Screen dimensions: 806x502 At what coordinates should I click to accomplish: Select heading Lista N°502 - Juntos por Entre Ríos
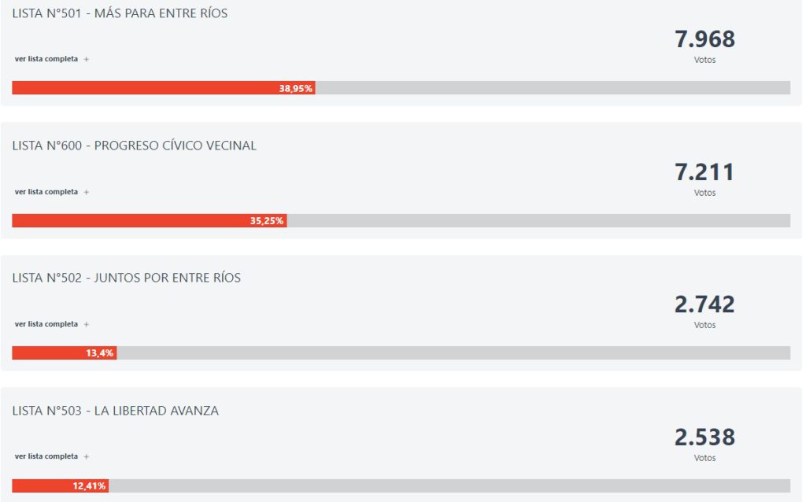coord(127,278)
